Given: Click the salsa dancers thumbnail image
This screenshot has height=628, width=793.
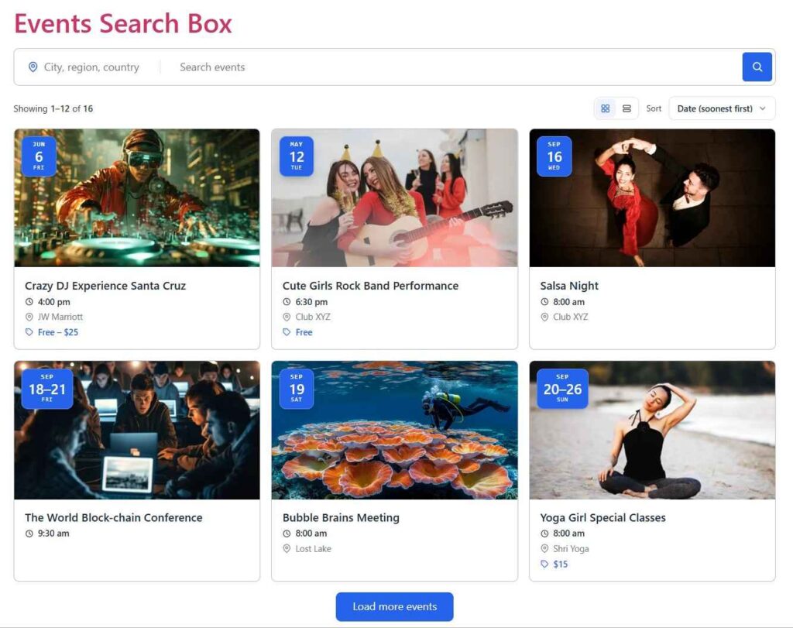Looking at the screenshot, I should [x=652, y=197].
